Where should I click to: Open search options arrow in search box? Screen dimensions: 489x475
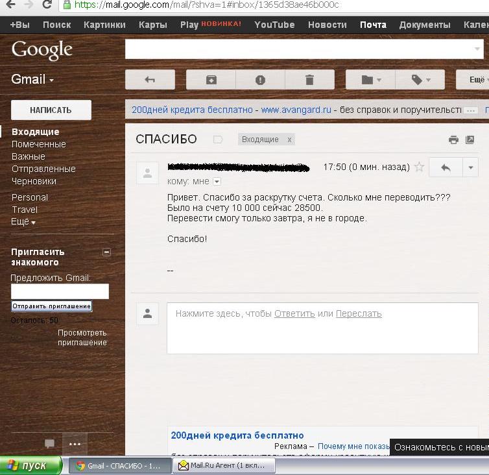point(477,49)
